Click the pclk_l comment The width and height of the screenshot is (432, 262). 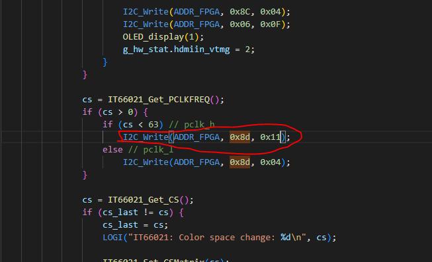coord(151,150)
